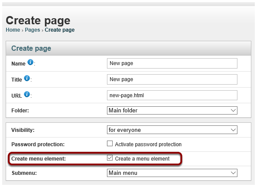Go to Home breadcrumb link
257x187 pixels.
click(x=13, y=30)
